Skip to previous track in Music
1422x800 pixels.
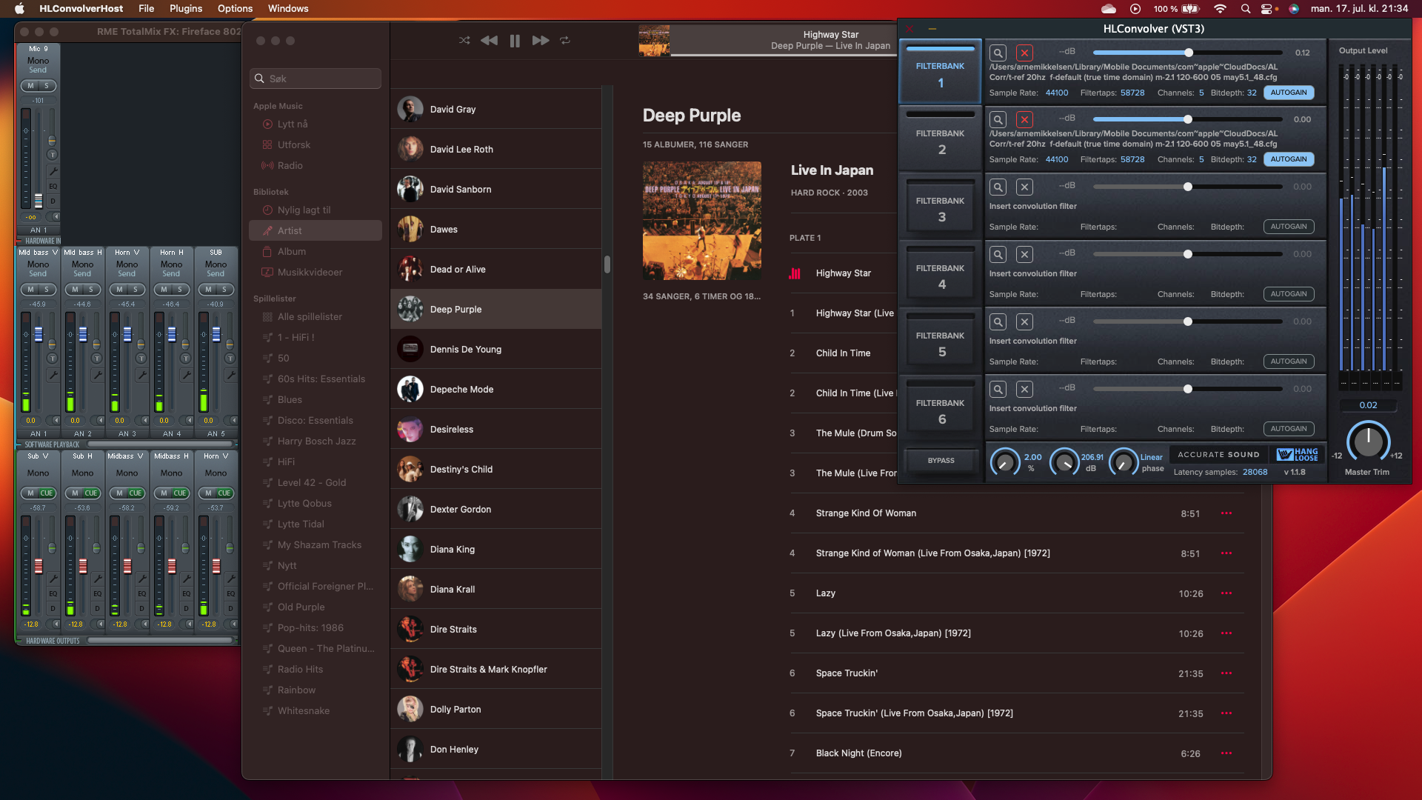(x=489, y=40)
